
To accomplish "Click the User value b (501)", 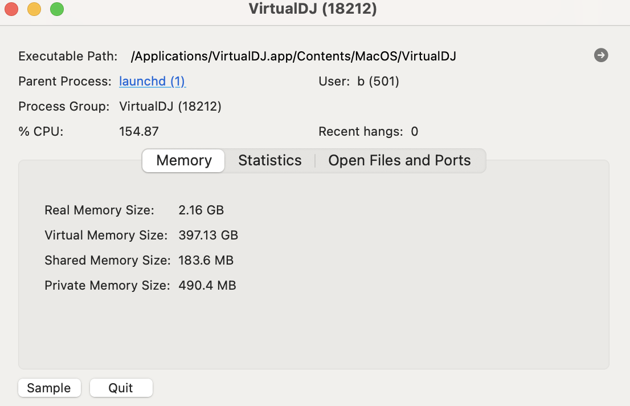I will pos(378,82).
